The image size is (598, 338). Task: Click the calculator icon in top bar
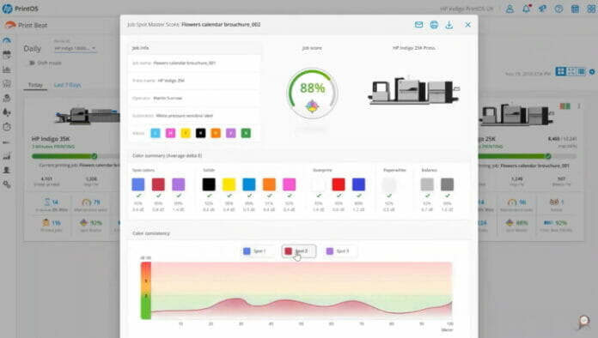(x=575, y=9)
